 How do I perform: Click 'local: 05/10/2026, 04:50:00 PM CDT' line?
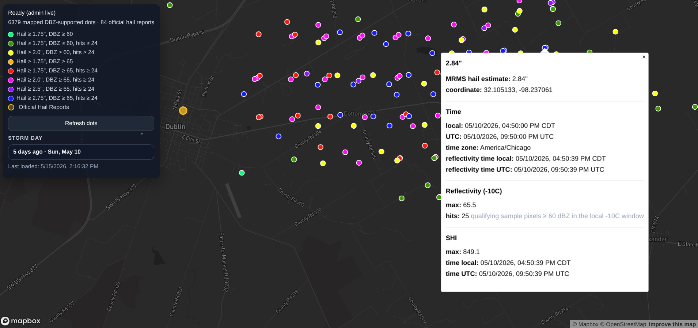click(500, 126)
